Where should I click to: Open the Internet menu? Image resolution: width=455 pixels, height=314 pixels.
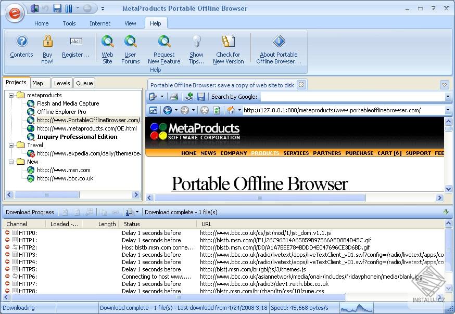(99, 23)
